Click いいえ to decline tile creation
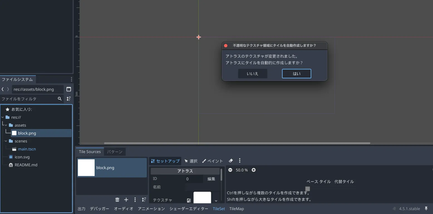Viewport: 433px width, 214px height. coord(253,74)
